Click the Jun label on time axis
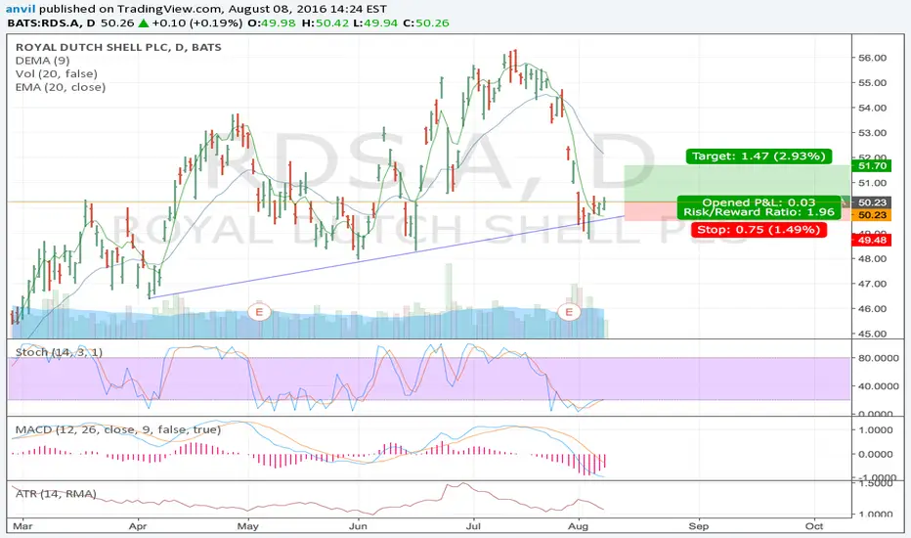The image size is (911, 538). pos(358,526)
